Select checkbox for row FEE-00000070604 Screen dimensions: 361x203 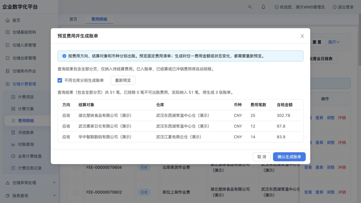pos(75,167)
